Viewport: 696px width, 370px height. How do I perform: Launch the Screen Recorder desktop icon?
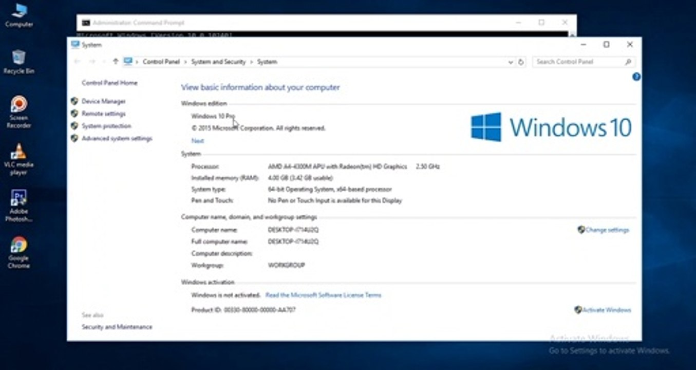[19, 112]
